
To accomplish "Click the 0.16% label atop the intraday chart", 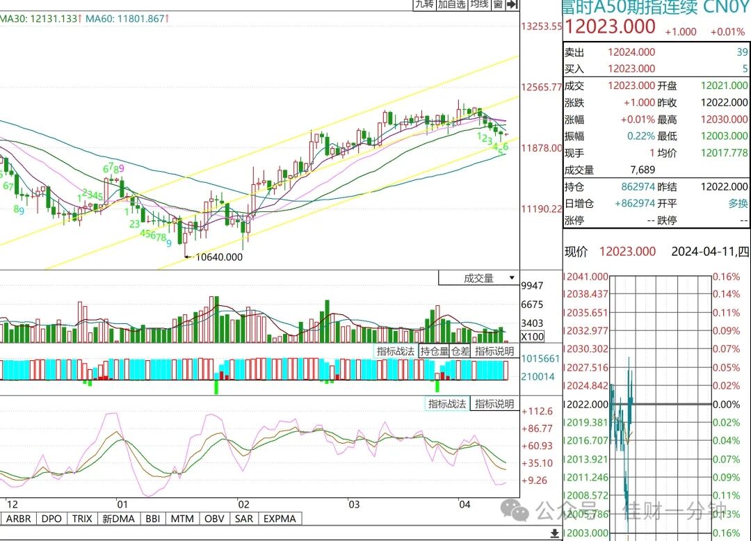I will (x=726, y=277).
